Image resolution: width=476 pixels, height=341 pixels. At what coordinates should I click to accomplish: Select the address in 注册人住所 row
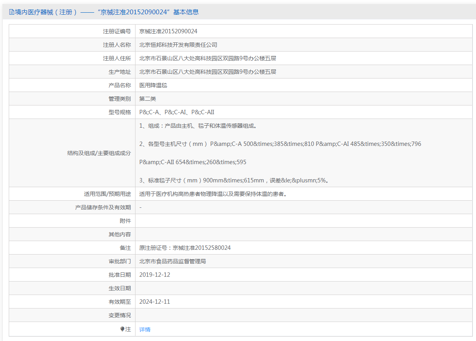tap(208, 58)
